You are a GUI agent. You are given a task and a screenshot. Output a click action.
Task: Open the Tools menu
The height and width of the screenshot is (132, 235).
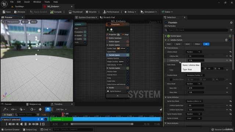[47, 2]
